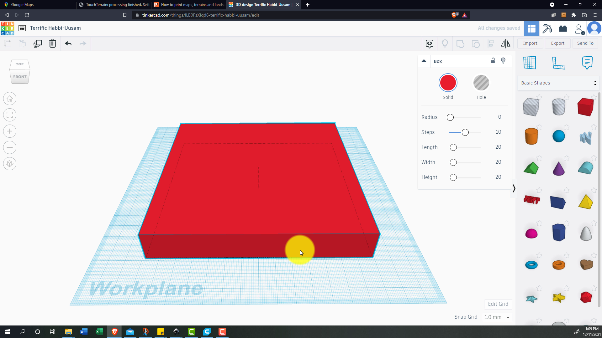The width and height of the screenshot is (602, 338).
Task: Click the Import button
Action: (530, 43)
